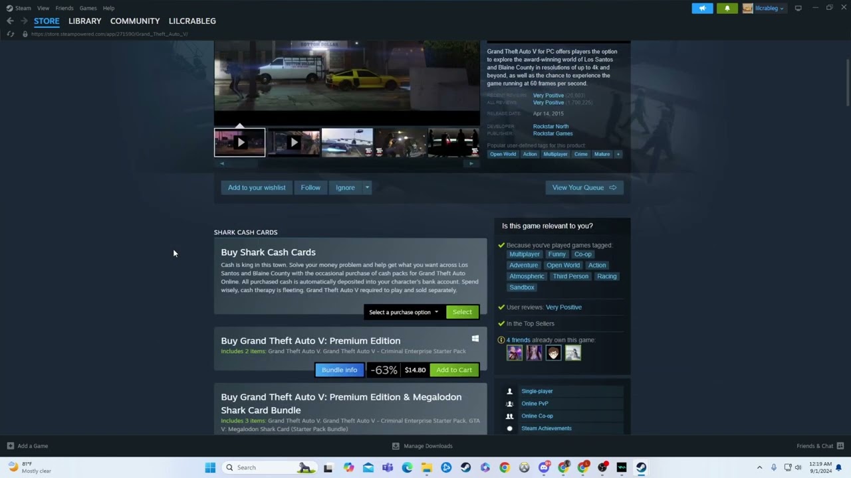Open the Friends menu
The height and width of the screenshot is (478, 851).
64,8
